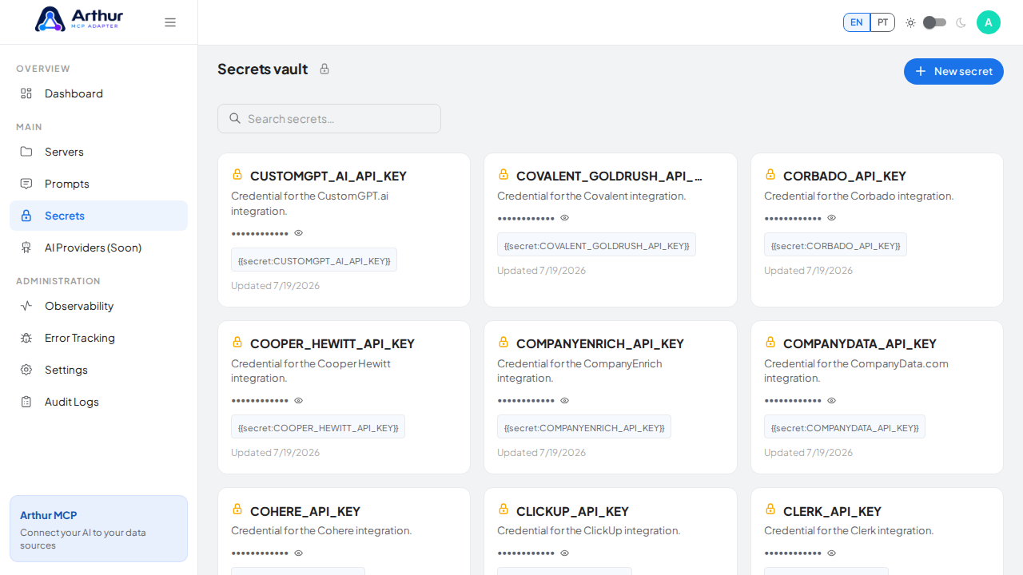Click 'Credential for the Corbado integration.' text
Screen dimensions: 1023x575
pos(858,196)
